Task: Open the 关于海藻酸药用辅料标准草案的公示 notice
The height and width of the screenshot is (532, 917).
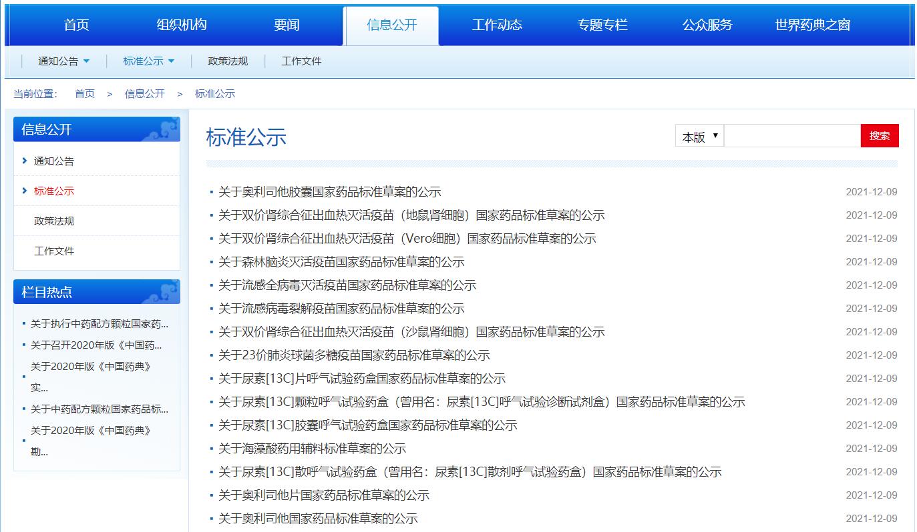Action: (312, 449)
